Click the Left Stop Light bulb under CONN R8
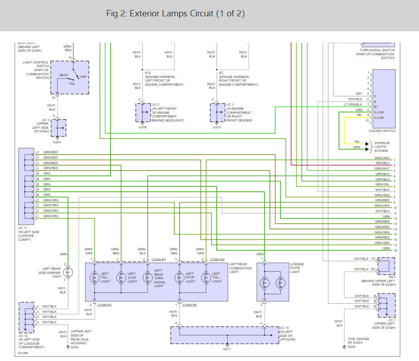This screenshot has height=361, width=419. [179, 278]
